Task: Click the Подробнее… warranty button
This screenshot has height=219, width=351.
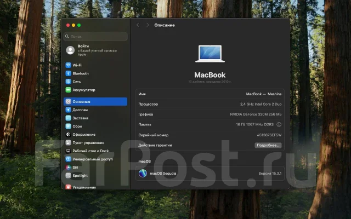Action: [x=268, y=145]
